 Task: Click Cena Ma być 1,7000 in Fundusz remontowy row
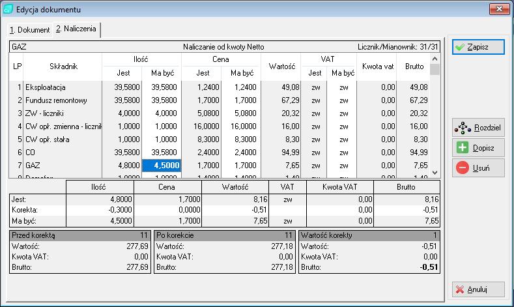point(241,100)
